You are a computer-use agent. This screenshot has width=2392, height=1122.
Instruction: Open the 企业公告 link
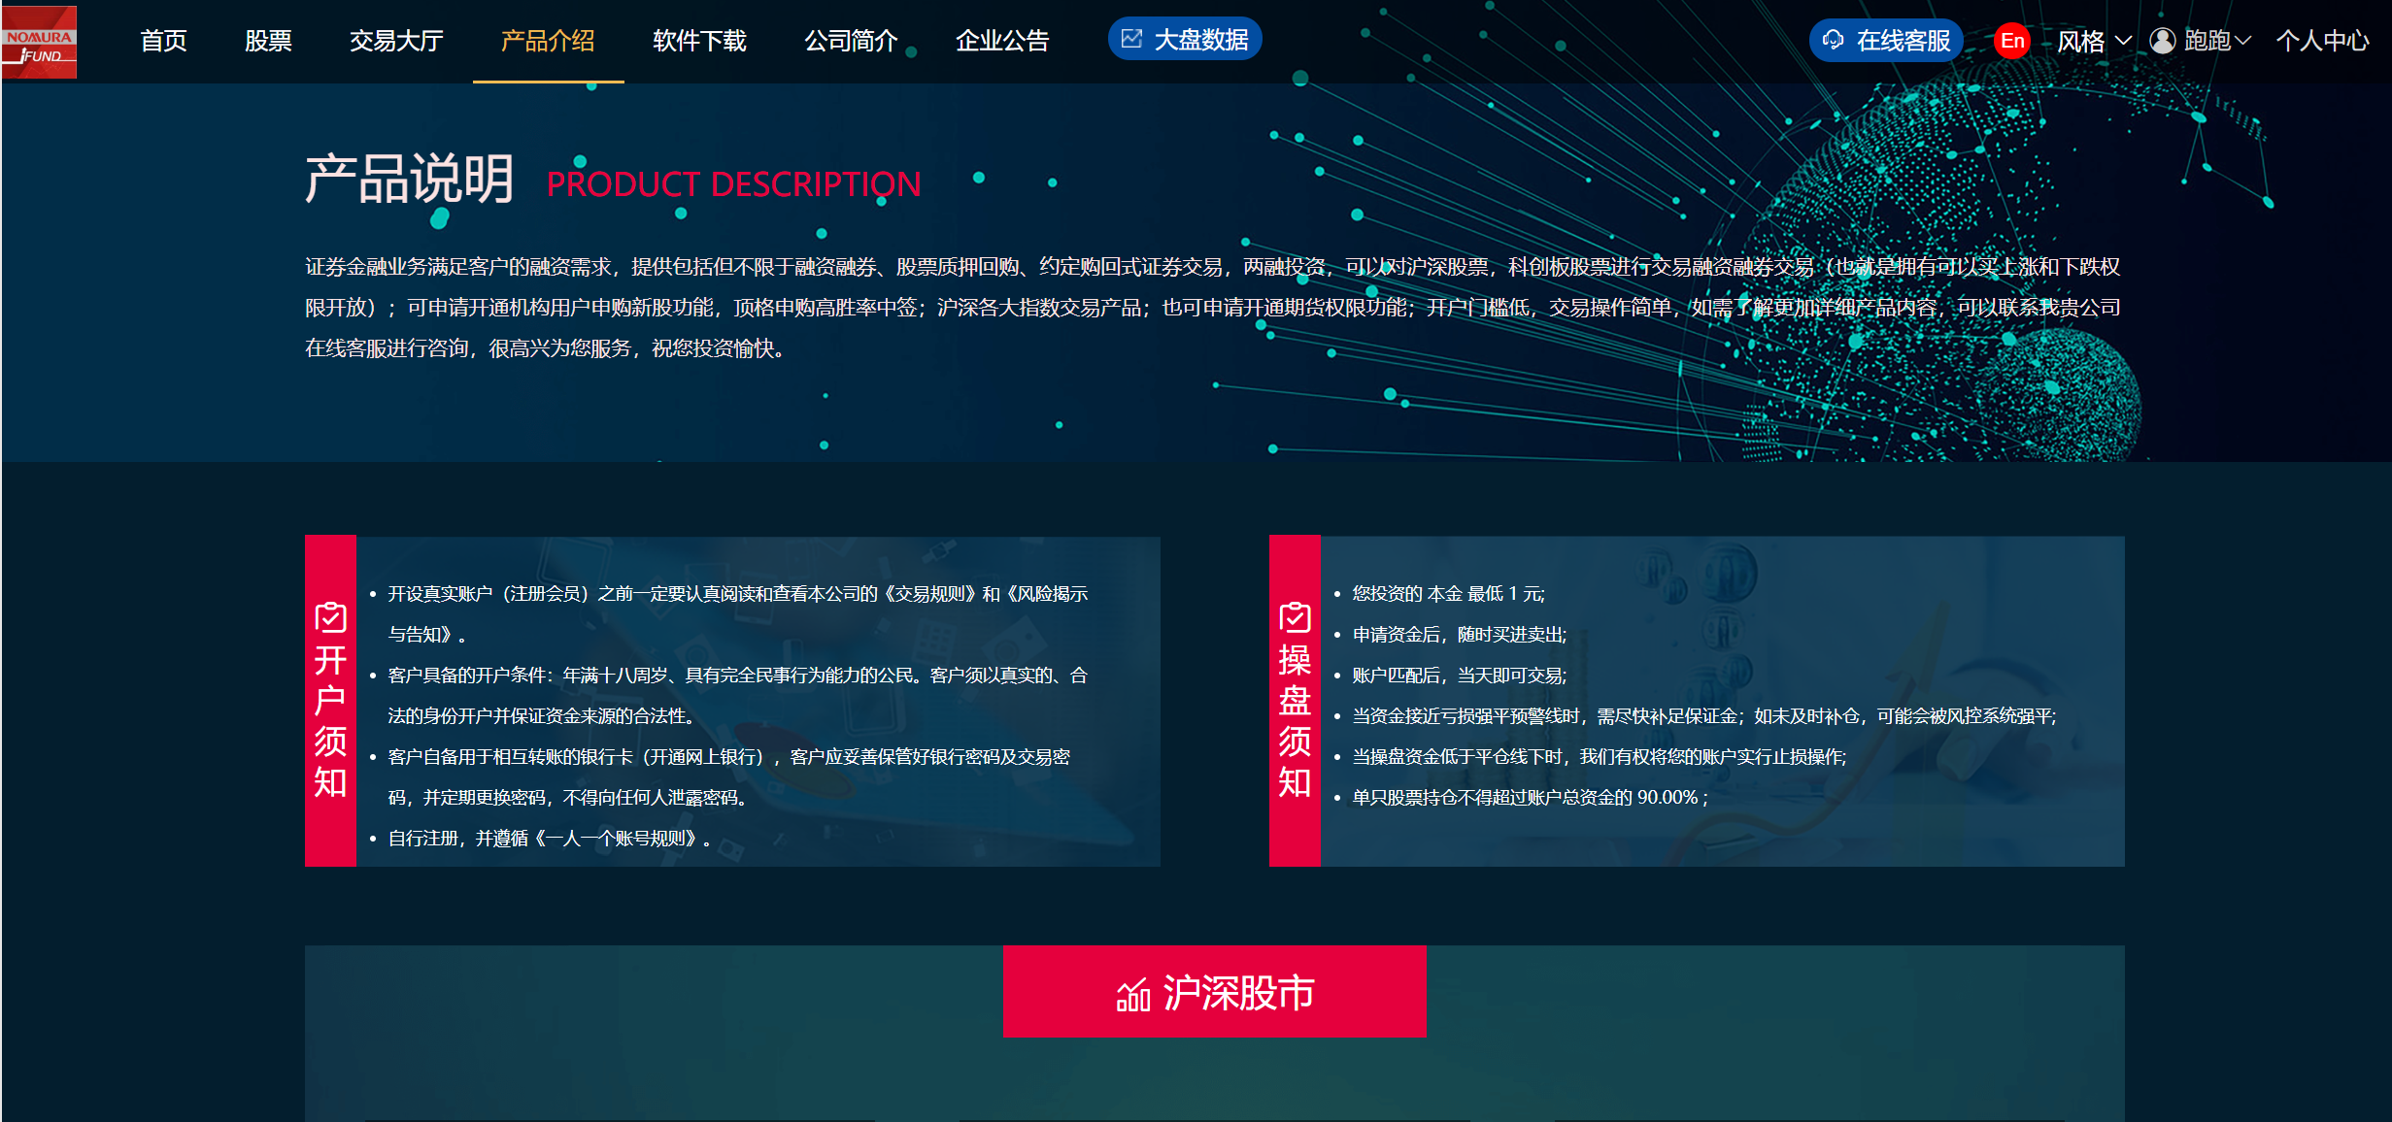pyautogui.click(x=1002, y=41)
